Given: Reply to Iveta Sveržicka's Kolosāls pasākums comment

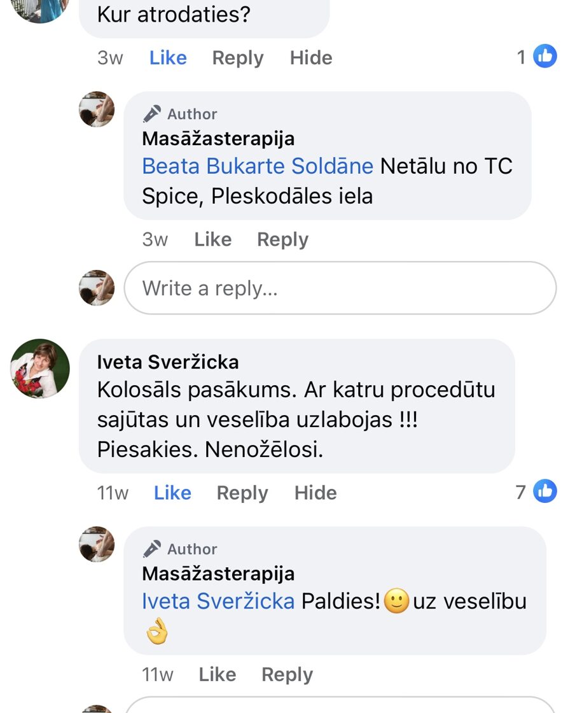Looking at the screenshot, I should click(242, 493).
